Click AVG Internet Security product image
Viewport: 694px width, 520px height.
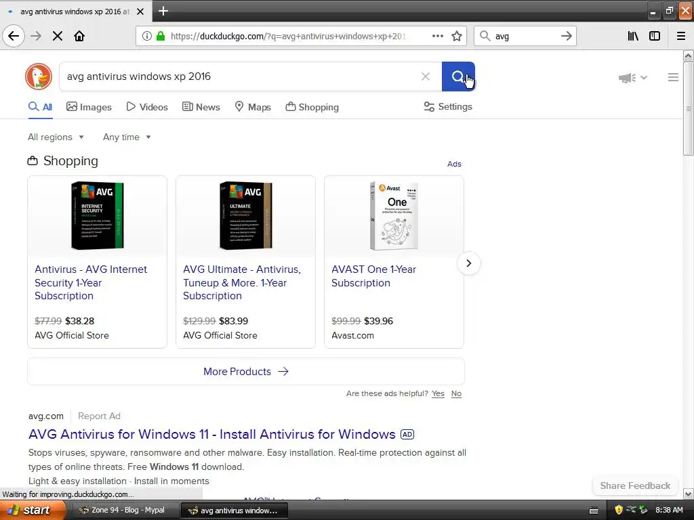click(98, 216)
